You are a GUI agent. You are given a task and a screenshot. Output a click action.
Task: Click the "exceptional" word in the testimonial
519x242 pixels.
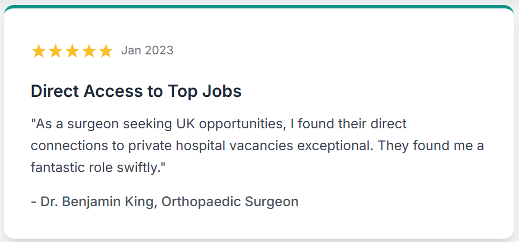334,146
